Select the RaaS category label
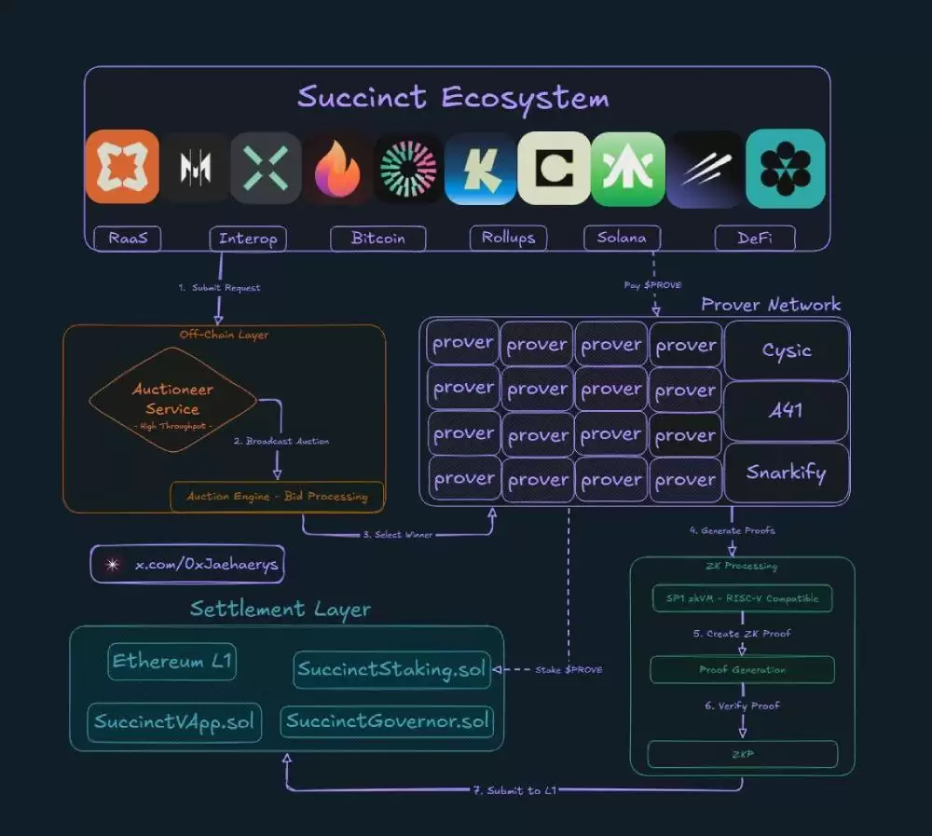 pyautogui.click(x=127, y=239)
